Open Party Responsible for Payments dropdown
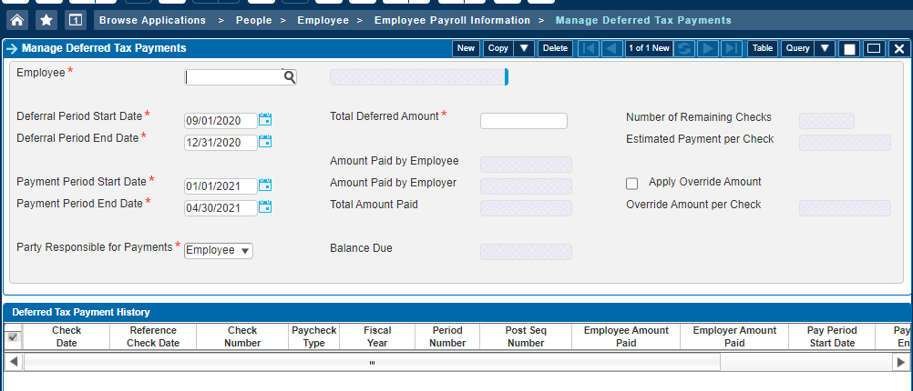The width and height of the screenshot is (913, 391). (219, 250)
